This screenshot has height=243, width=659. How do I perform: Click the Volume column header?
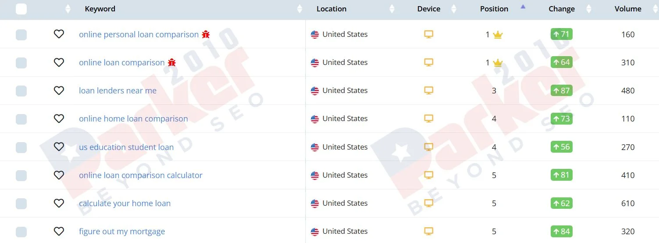pyautogui.click(x=628, y=9)
